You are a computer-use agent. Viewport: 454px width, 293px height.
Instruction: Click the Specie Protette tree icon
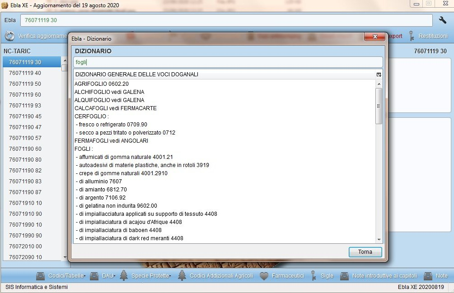coord(124,275)
